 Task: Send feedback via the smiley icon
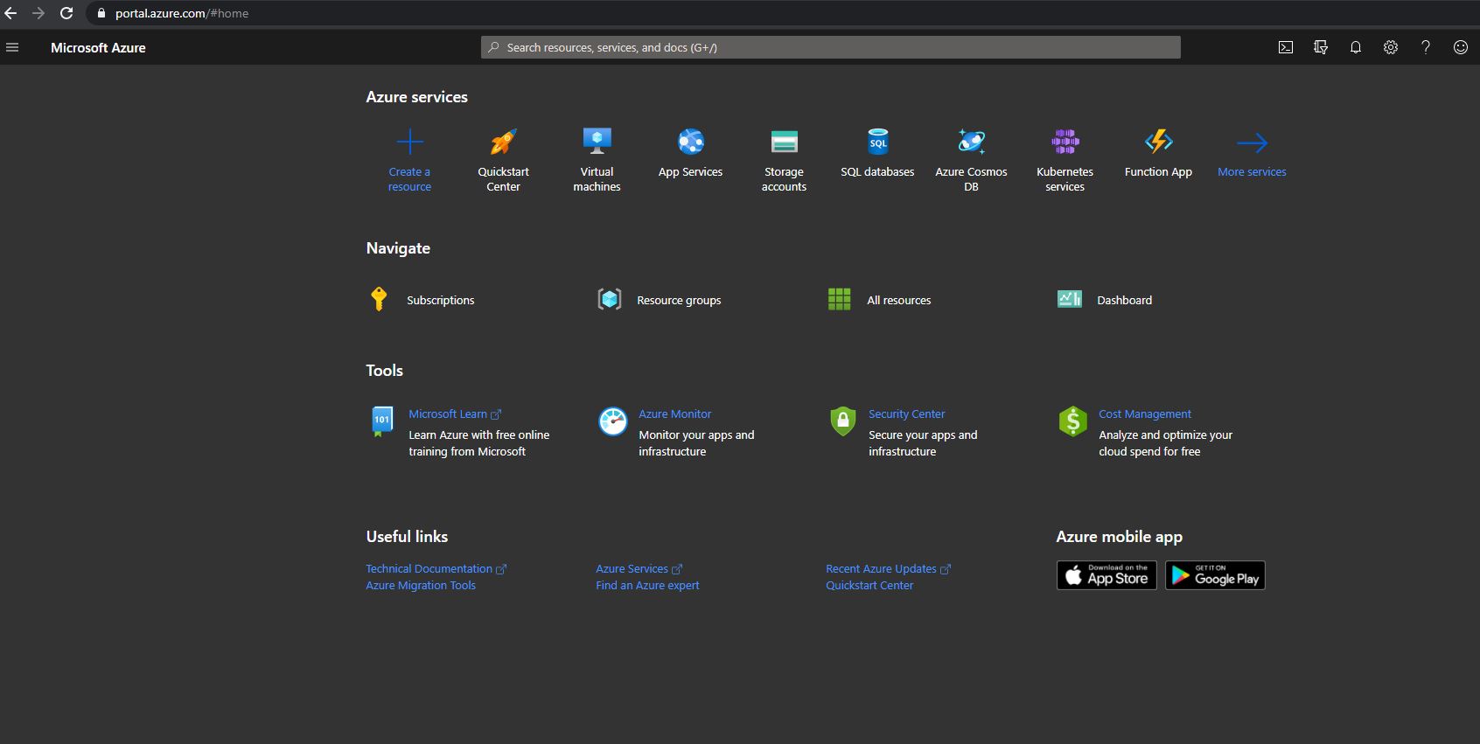(1460, 48)
